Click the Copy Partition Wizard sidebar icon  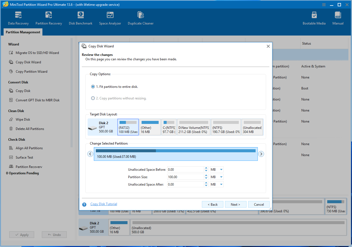click(x=11, y=72)
